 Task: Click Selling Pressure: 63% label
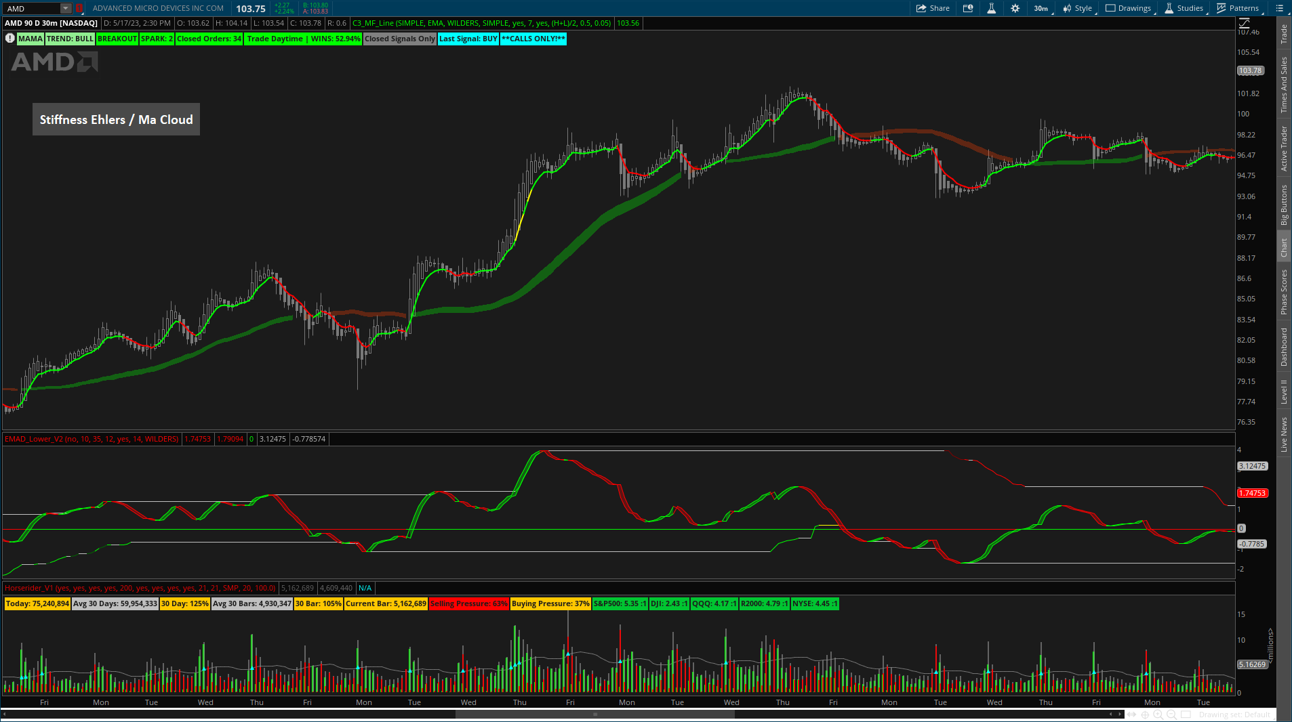click(x=469, y=603)
